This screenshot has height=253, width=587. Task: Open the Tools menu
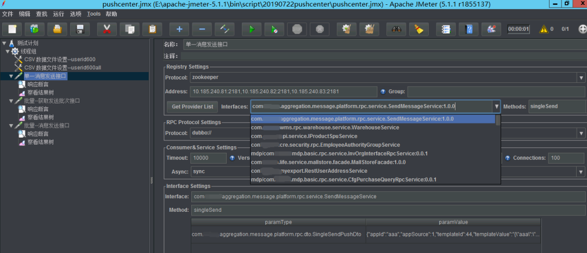[93, 14]
